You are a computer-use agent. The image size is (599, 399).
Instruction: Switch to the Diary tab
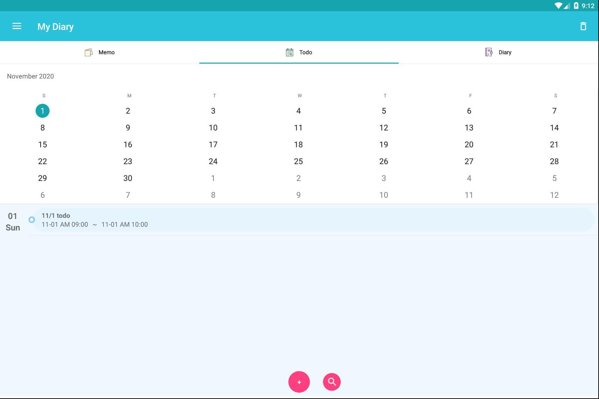pos(499,52)
